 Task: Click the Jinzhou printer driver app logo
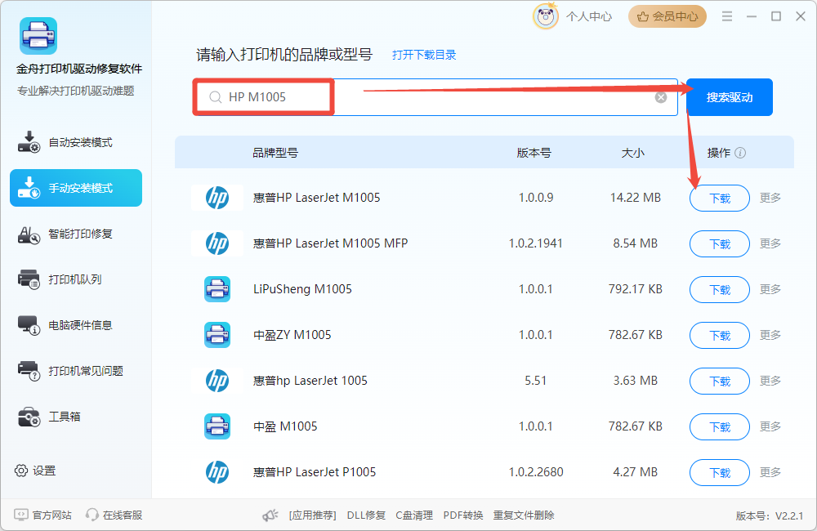click(x=38, y=36)
